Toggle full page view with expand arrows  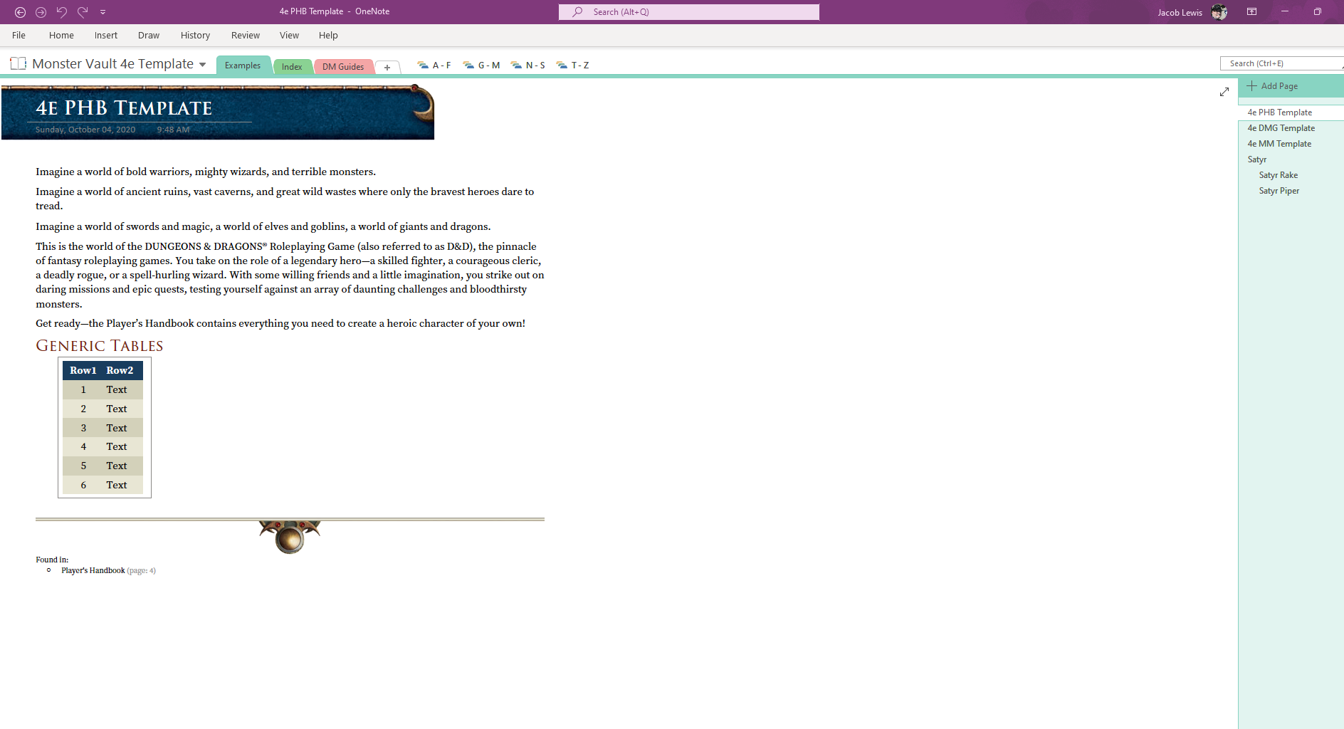tap(1224, 92)
